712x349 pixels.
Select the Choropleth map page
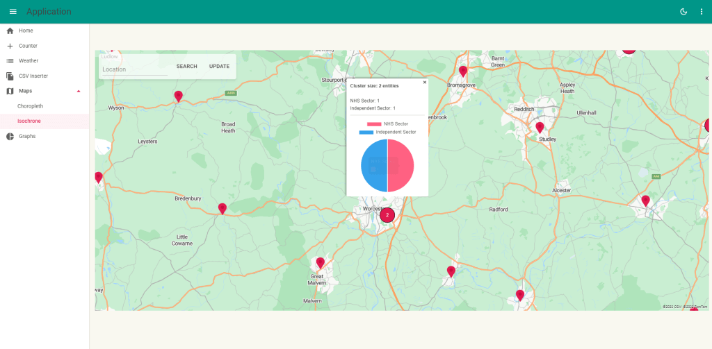coord(44,106)
